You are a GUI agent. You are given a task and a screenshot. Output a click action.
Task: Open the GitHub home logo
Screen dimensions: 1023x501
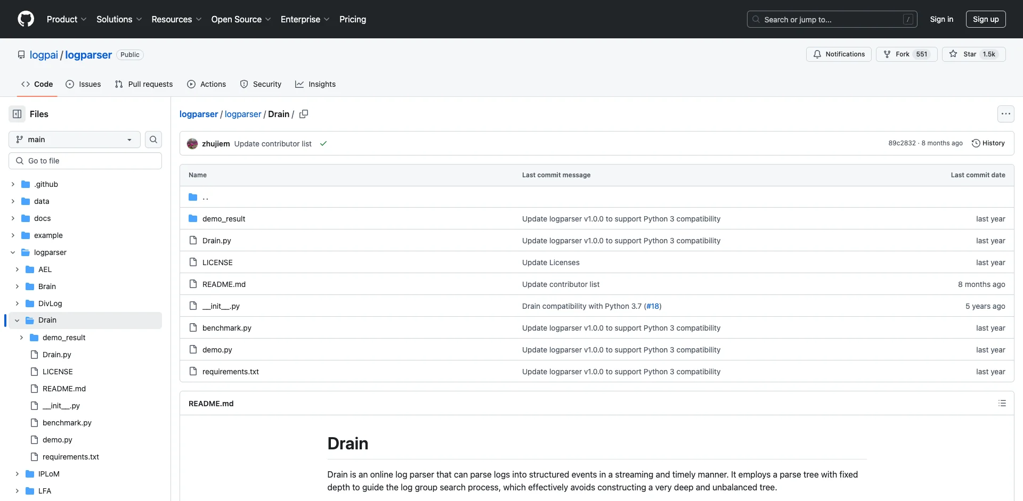point(26,19)
